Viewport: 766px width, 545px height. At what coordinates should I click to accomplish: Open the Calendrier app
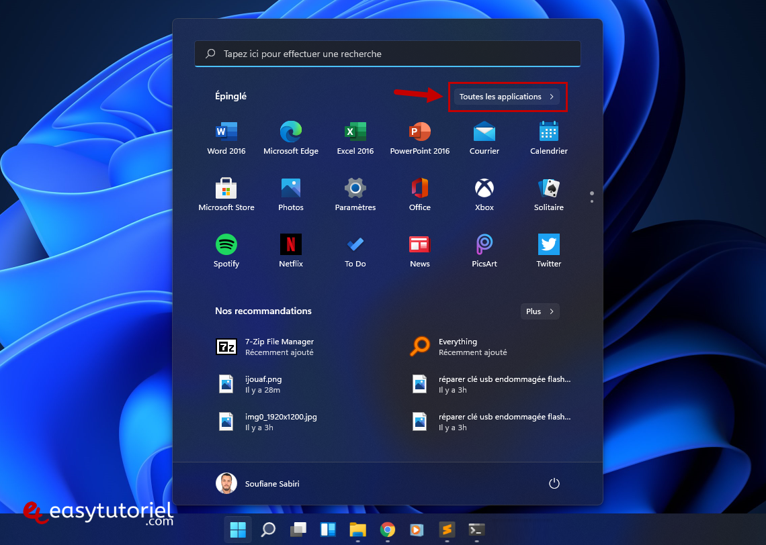point(548,138)
